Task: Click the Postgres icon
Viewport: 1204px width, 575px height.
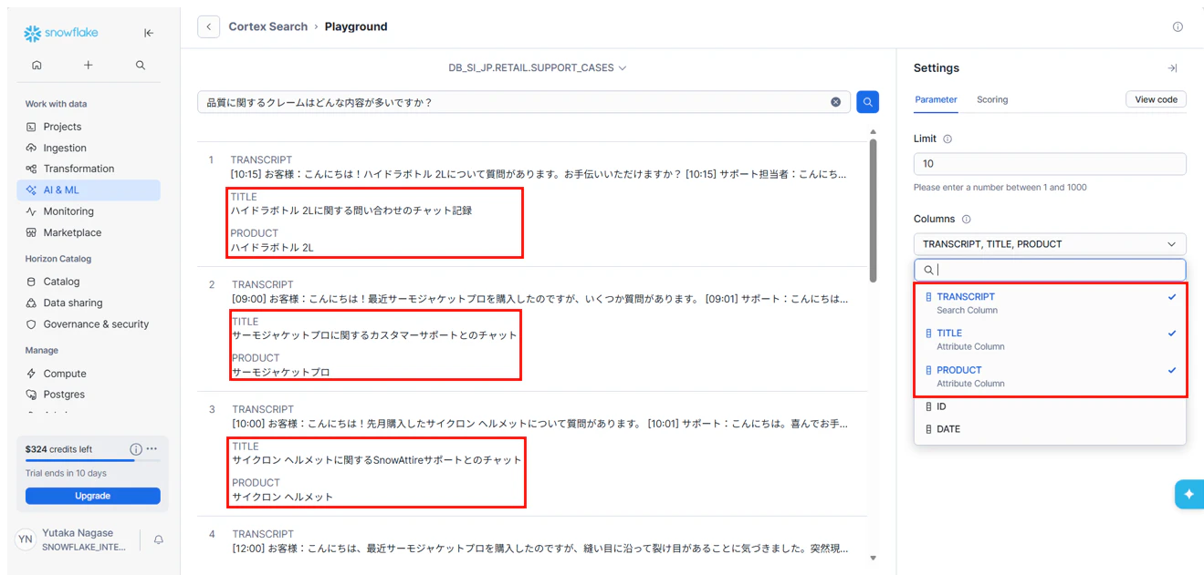Action: pos(31,395)
